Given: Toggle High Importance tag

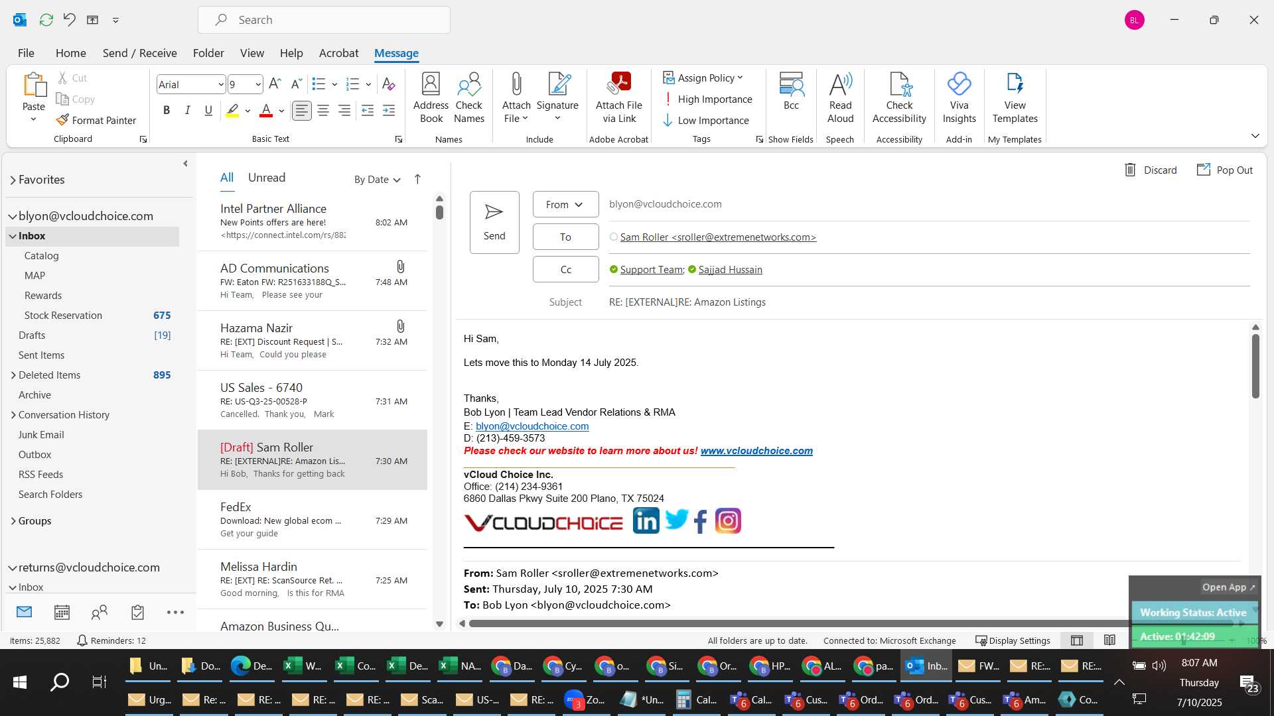Looking at the screenshot, I should [x=707, y=99].
